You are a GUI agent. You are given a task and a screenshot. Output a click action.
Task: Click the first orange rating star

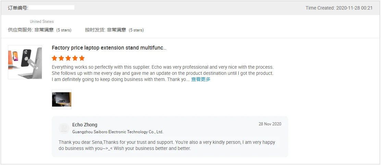[54, 58]
